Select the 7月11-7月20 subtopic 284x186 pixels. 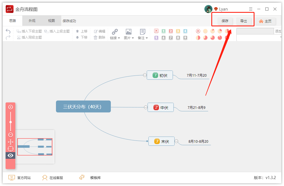tap(197, 76)
